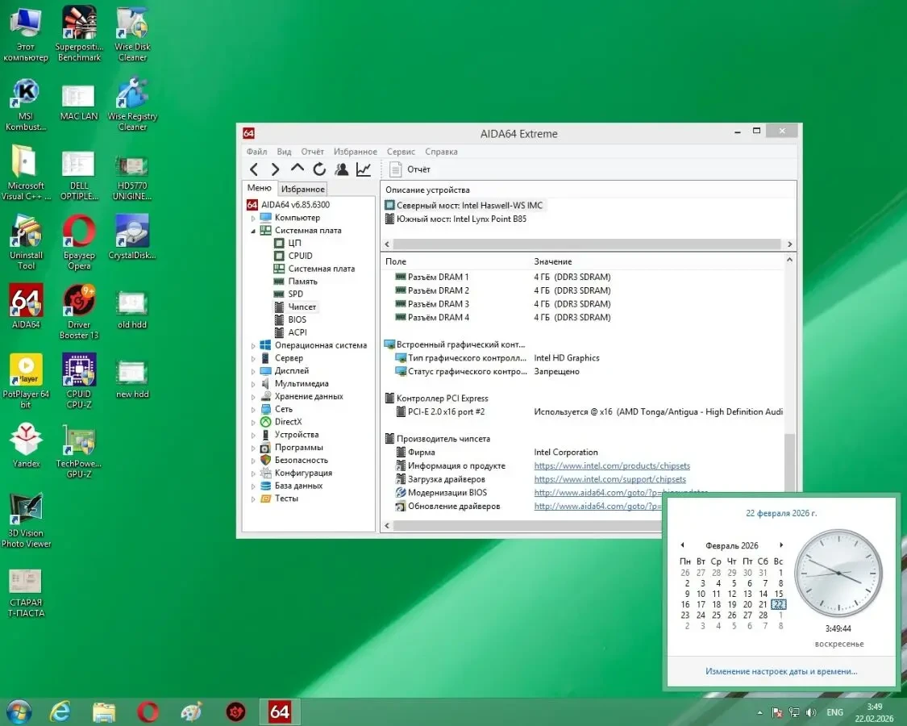Screen dimensions: 907x726
Task: Click the Февраль 2026 calendar header
Action: pos(732,545)
